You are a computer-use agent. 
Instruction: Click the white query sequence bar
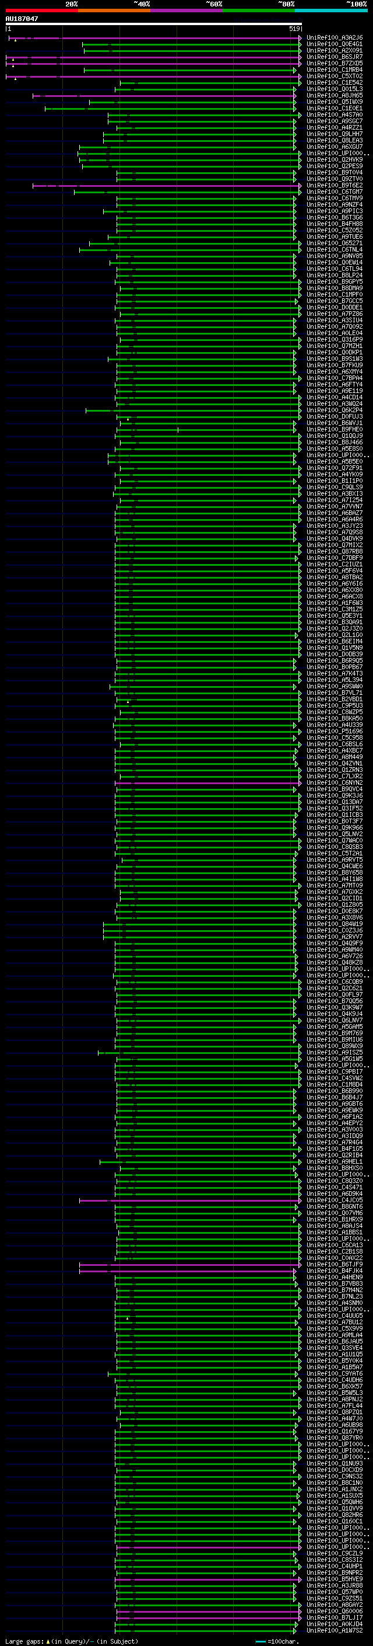(x=154, y=23)
